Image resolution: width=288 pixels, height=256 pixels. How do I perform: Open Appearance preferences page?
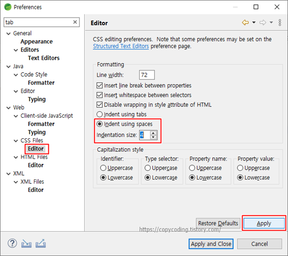pyautogui.click(x=36, y=42)
